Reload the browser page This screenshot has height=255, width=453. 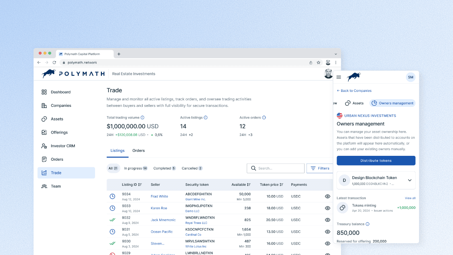click(54, 62)
